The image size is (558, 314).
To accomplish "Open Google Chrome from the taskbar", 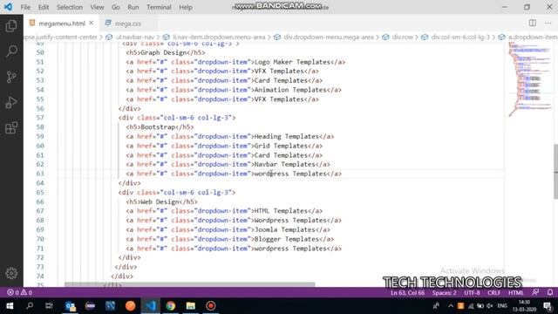I will [171, 306].
